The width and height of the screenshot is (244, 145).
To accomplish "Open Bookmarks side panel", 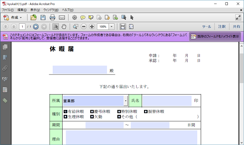I will 5,58.
